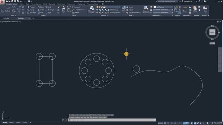
Task: Expand the Rysuj panel dropdown
Action: (x=13, y=15)
